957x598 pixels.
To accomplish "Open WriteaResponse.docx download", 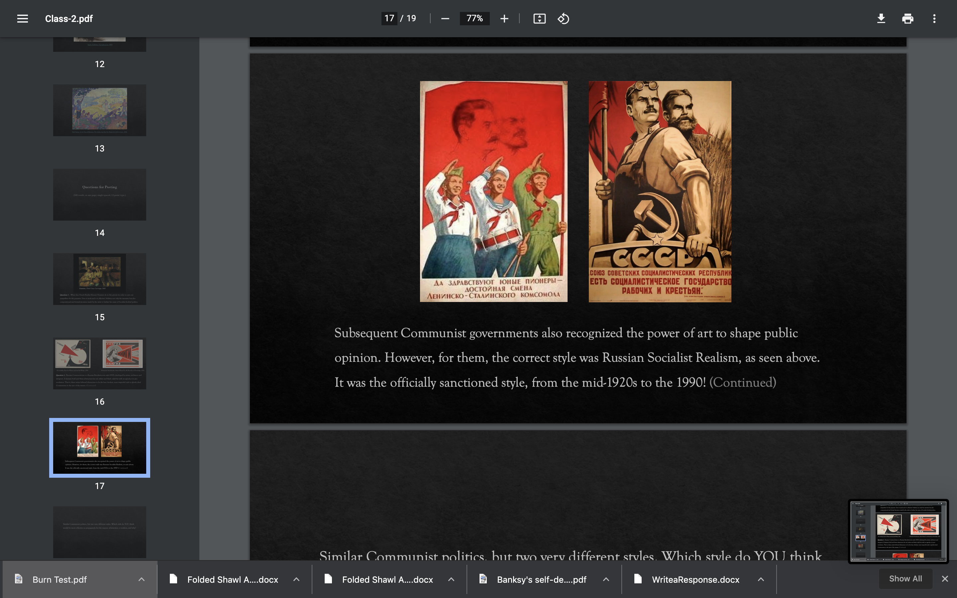I will tap(695, 579).
